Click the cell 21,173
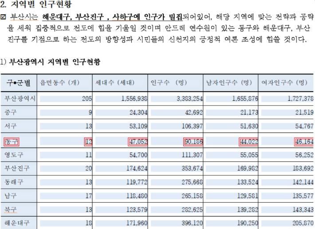The height and width of the screenshot is (229, 315). coord(249,112)
